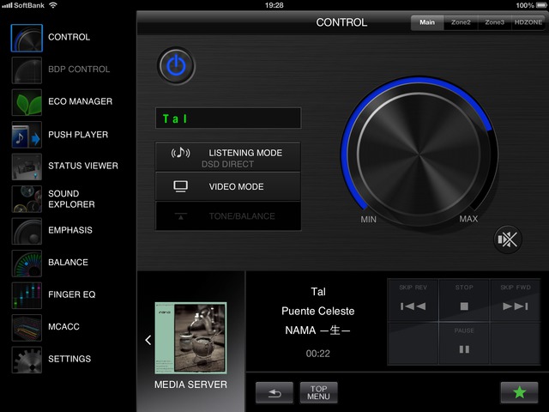The width and height of the screenshot is (549, 412).
Task: Click the SKIP FWD button
Action: coord(515,300)
